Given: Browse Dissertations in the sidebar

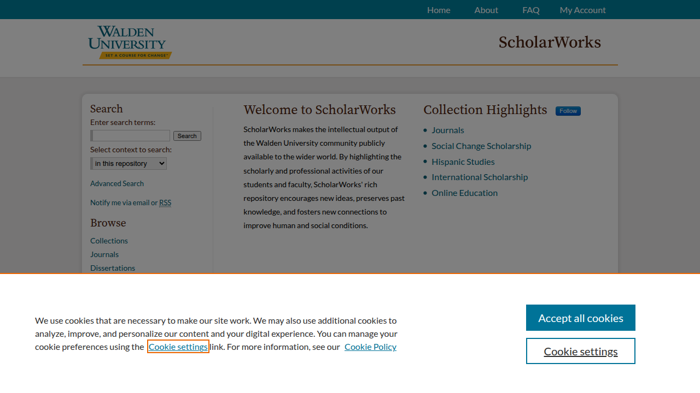Looking at the screenshot, I should 113,268.
